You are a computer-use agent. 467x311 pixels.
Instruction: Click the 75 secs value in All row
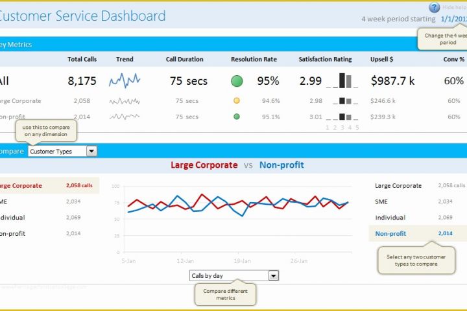click(x=189, y=81)
